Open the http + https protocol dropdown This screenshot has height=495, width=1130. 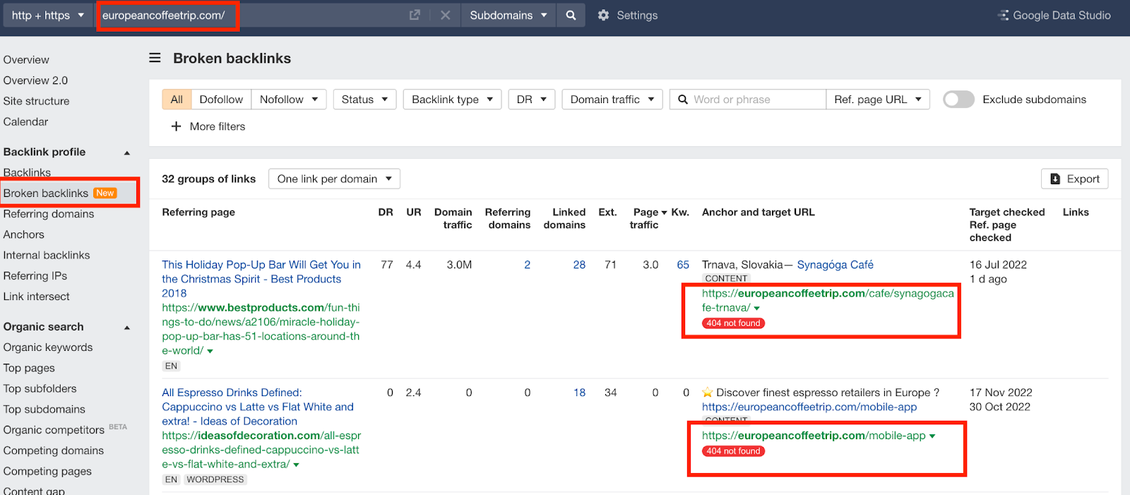[48, 15]
